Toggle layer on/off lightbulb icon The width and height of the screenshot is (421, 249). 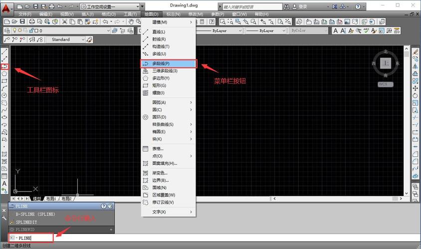tap(15, 30)
